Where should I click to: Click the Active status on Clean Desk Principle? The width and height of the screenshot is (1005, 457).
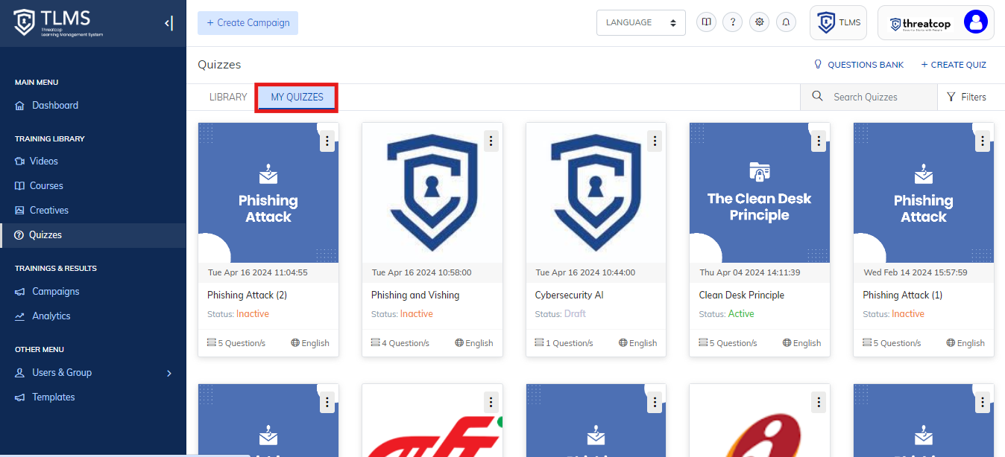(x=741, y=314)
